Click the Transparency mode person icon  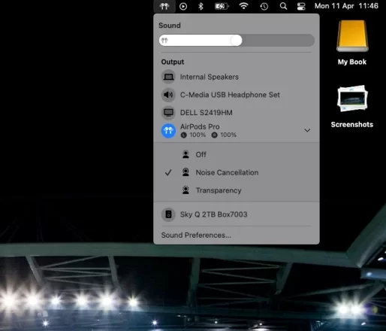[185, 190]
